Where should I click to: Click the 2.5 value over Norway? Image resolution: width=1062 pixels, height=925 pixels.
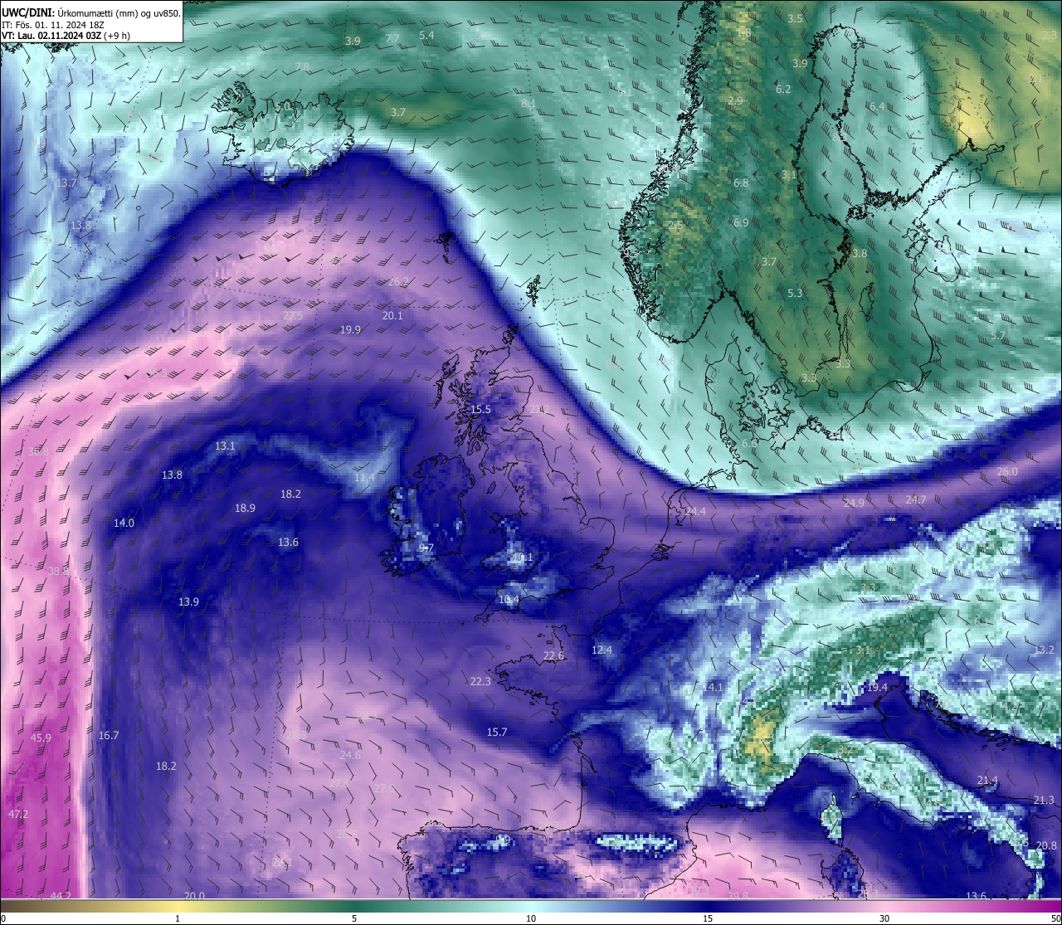675,226
